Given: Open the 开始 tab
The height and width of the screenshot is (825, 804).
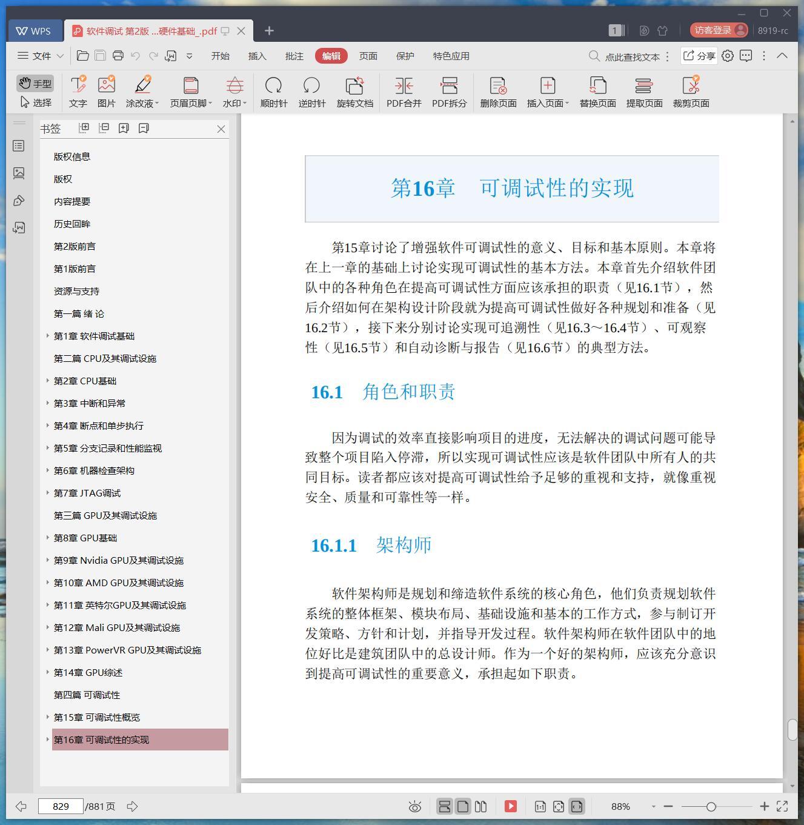Looking at the screenshot, I should click(221, 56).
